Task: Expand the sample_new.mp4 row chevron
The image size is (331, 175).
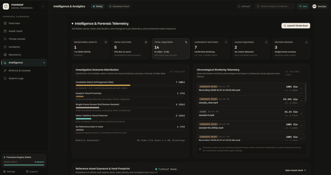Action: click(x=301, y=101)
